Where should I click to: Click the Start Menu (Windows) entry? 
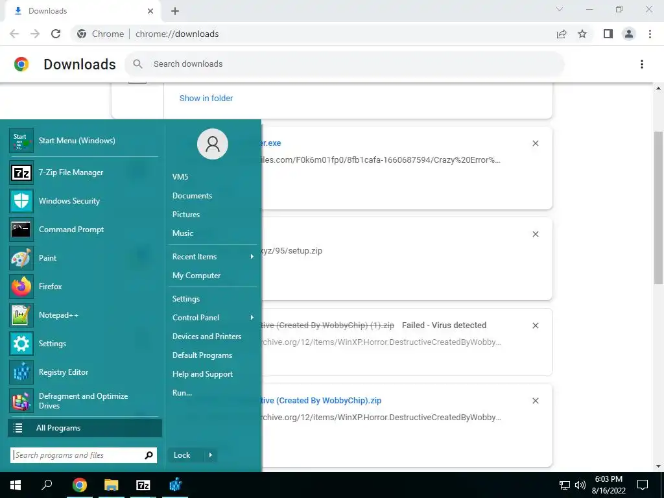[84, 141]
